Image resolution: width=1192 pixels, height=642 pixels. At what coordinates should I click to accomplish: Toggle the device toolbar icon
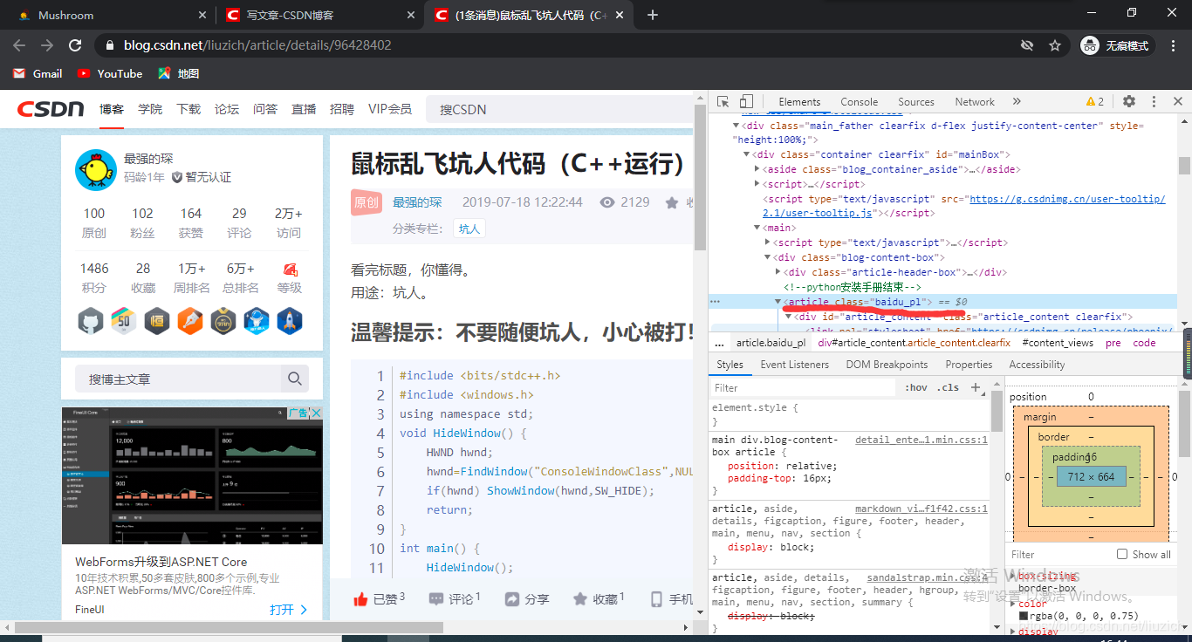pyautogui.click(x=746, y=101)
